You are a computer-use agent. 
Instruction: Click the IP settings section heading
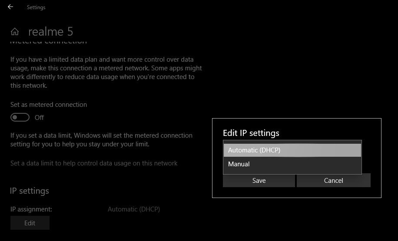coord(30,191)
